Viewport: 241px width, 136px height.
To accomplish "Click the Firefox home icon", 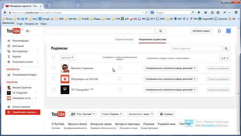I will tap(206, 12).
